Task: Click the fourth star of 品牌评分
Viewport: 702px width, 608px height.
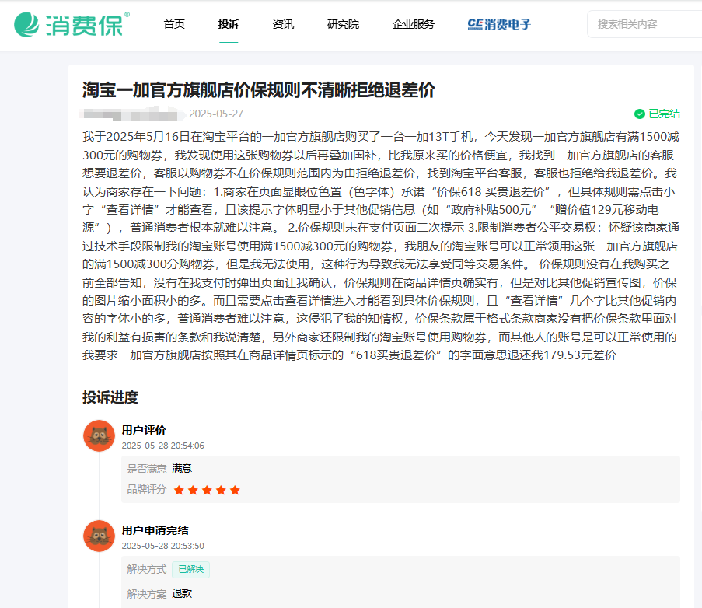Action: [221, 490]
